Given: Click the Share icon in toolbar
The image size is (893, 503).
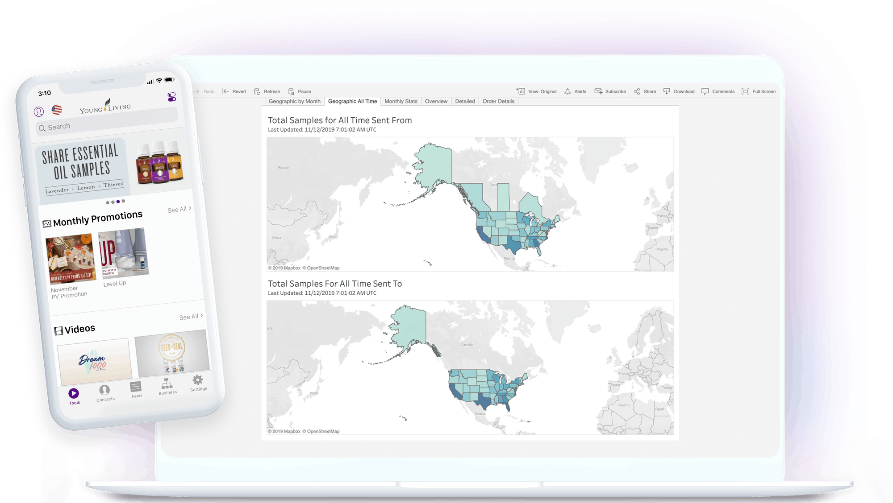Looking at the screenshot, I should 637,91.
